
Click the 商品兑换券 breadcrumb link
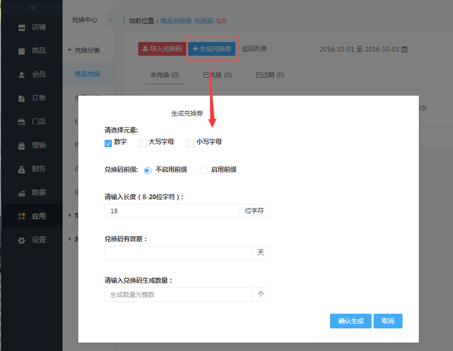pyautogui.click(x=176, y=21)
